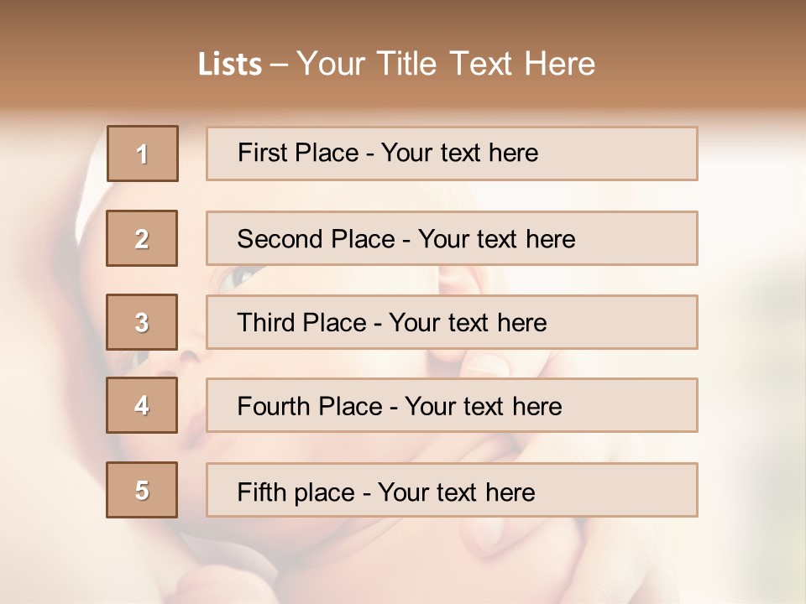Select the number 2 box
This screenshot has height=604, width=806.
tap(142, 238)
